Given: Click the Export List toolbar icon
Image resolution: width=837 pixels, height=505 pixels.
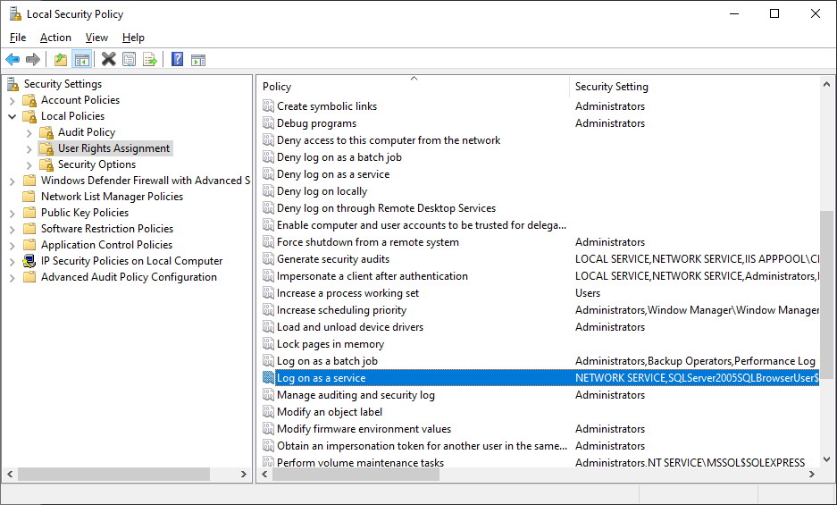Looking at the screenshot, I should tap(150, 60).
